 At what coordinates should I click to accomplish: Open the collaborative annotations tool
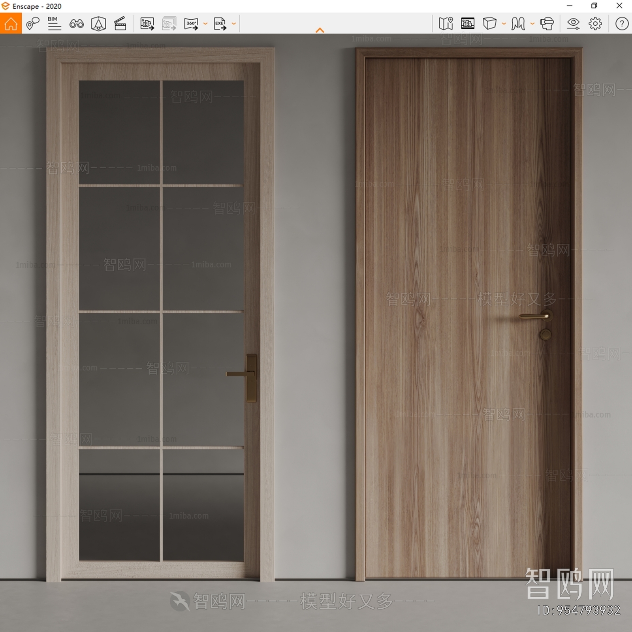[x=33, y=24]
